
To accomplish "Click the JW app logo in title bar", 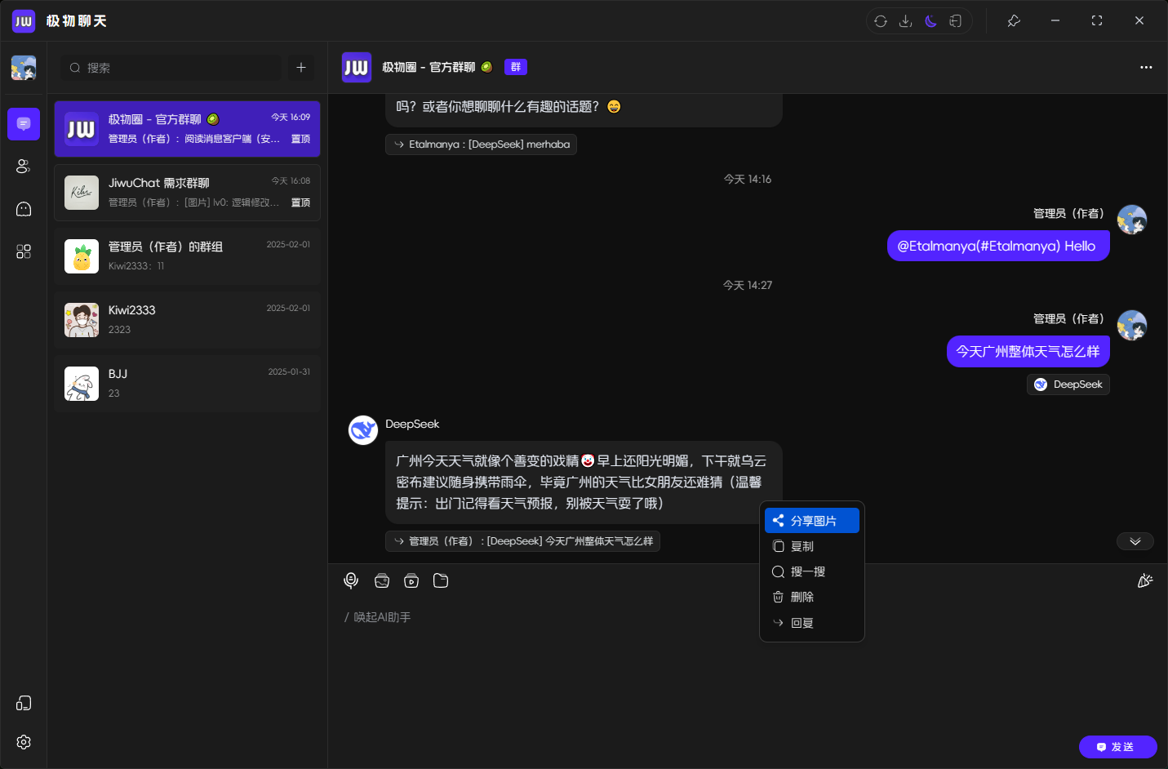I will point(24,21).
